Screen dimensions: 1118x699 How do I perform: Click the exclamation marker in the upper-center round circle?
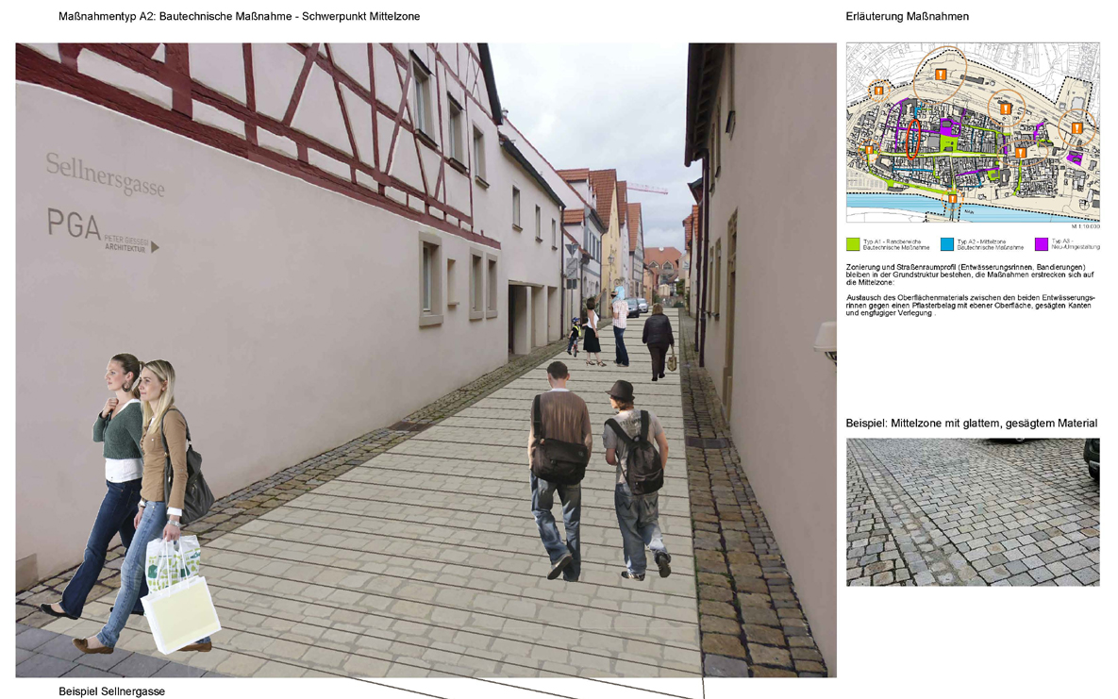pyautogui.click(x=1006, y=108)
